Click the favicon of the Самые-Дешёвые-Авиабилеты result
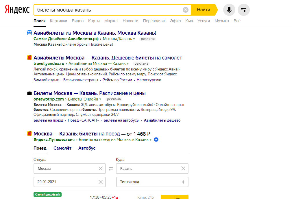292x199 pixels. 29,33
